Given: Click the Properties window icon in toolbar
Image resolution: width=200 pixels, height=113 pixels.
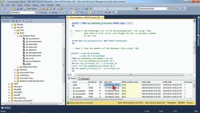Looking at the screenshot, I should pyautogui.click(x=174, y=9).
